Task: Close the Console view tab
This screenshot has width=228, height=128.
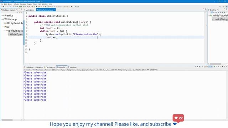Action: tap(66, 67)
